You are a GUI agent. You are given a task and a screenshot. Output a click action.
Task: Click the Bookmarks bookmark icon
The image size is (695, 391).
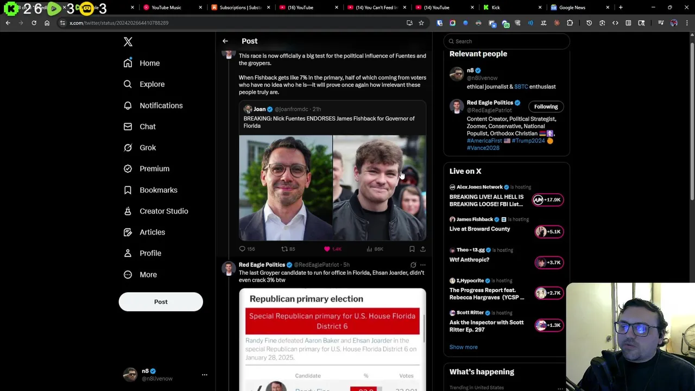128,190
